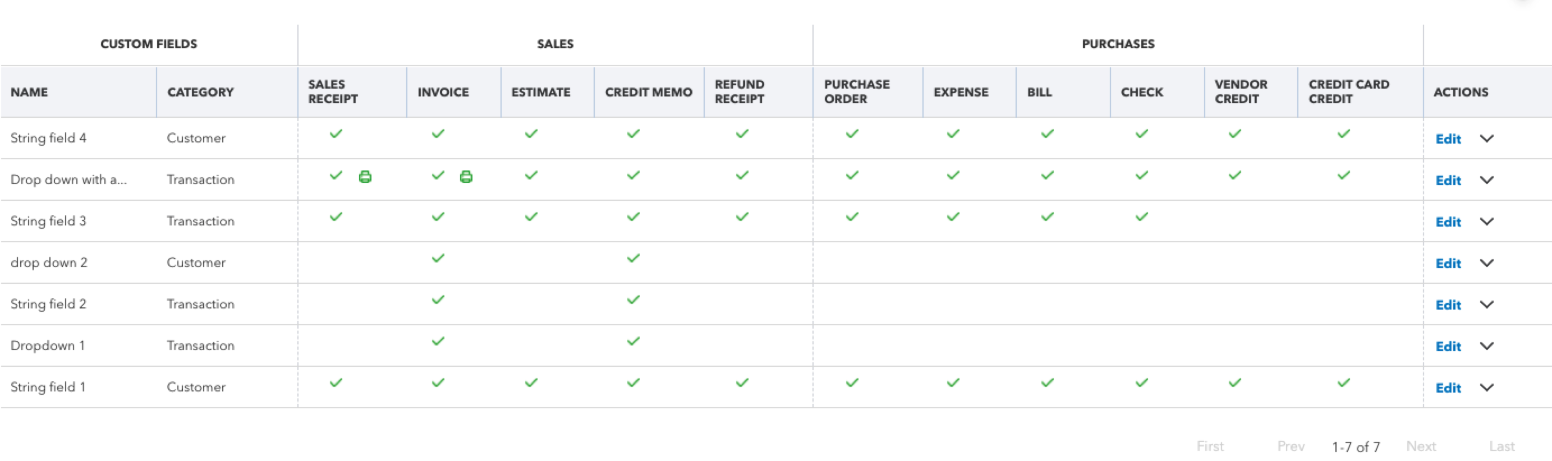Expand actions chevron for String field 1

tap(1486, 388)
